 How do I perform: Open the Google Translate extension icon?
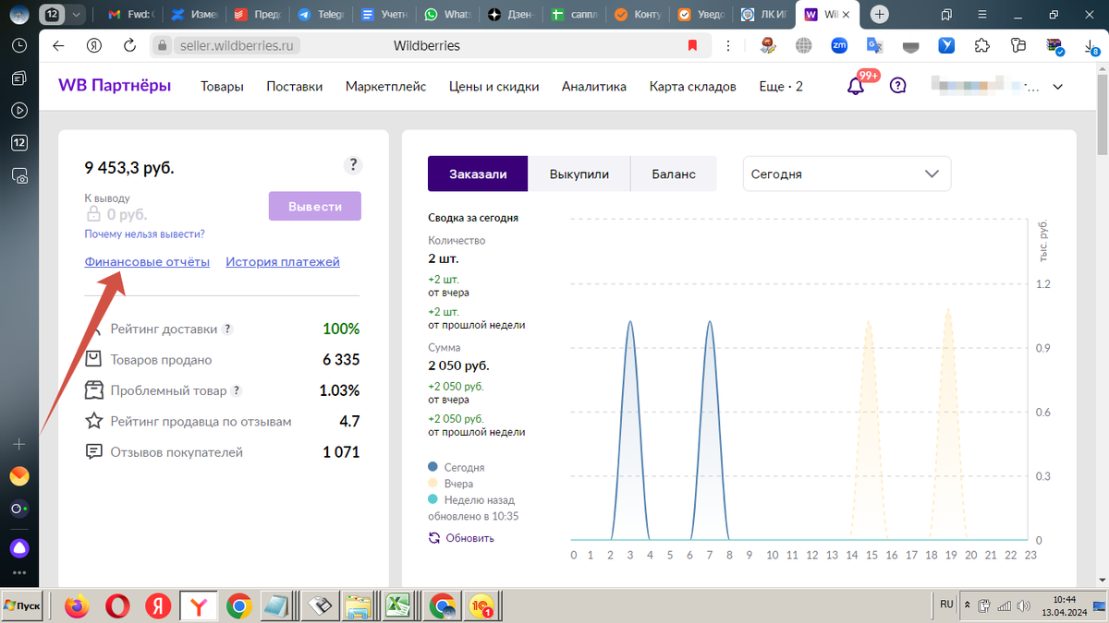[874, 45]
